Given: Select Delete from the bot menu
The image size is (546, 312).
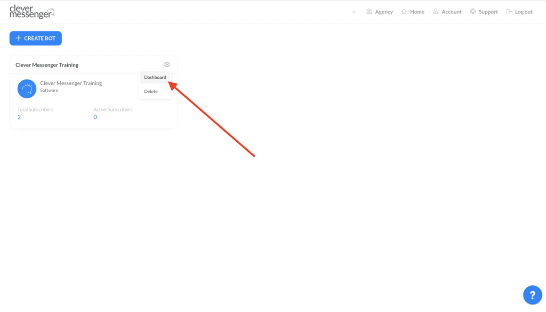Looking at the screenshot, I should 151,91.
